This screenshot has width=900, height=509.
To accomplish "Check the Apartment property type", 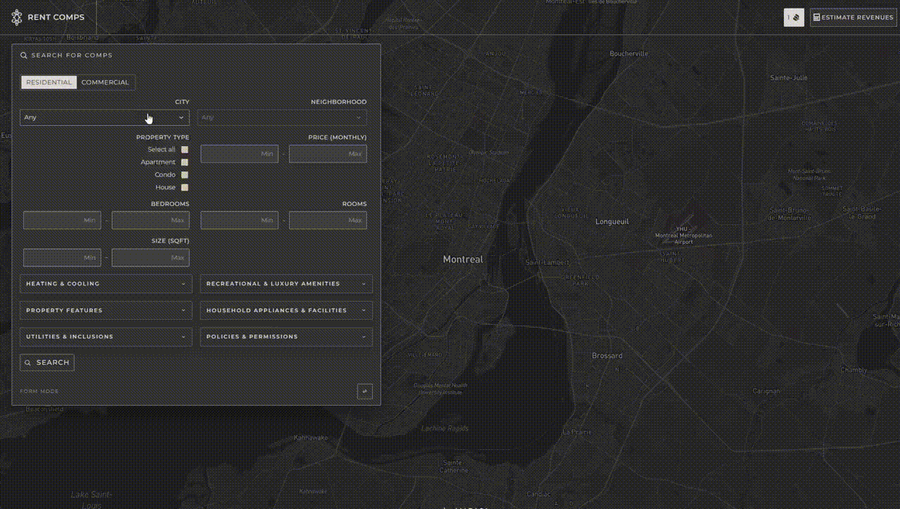I will (x=184, y=162).
